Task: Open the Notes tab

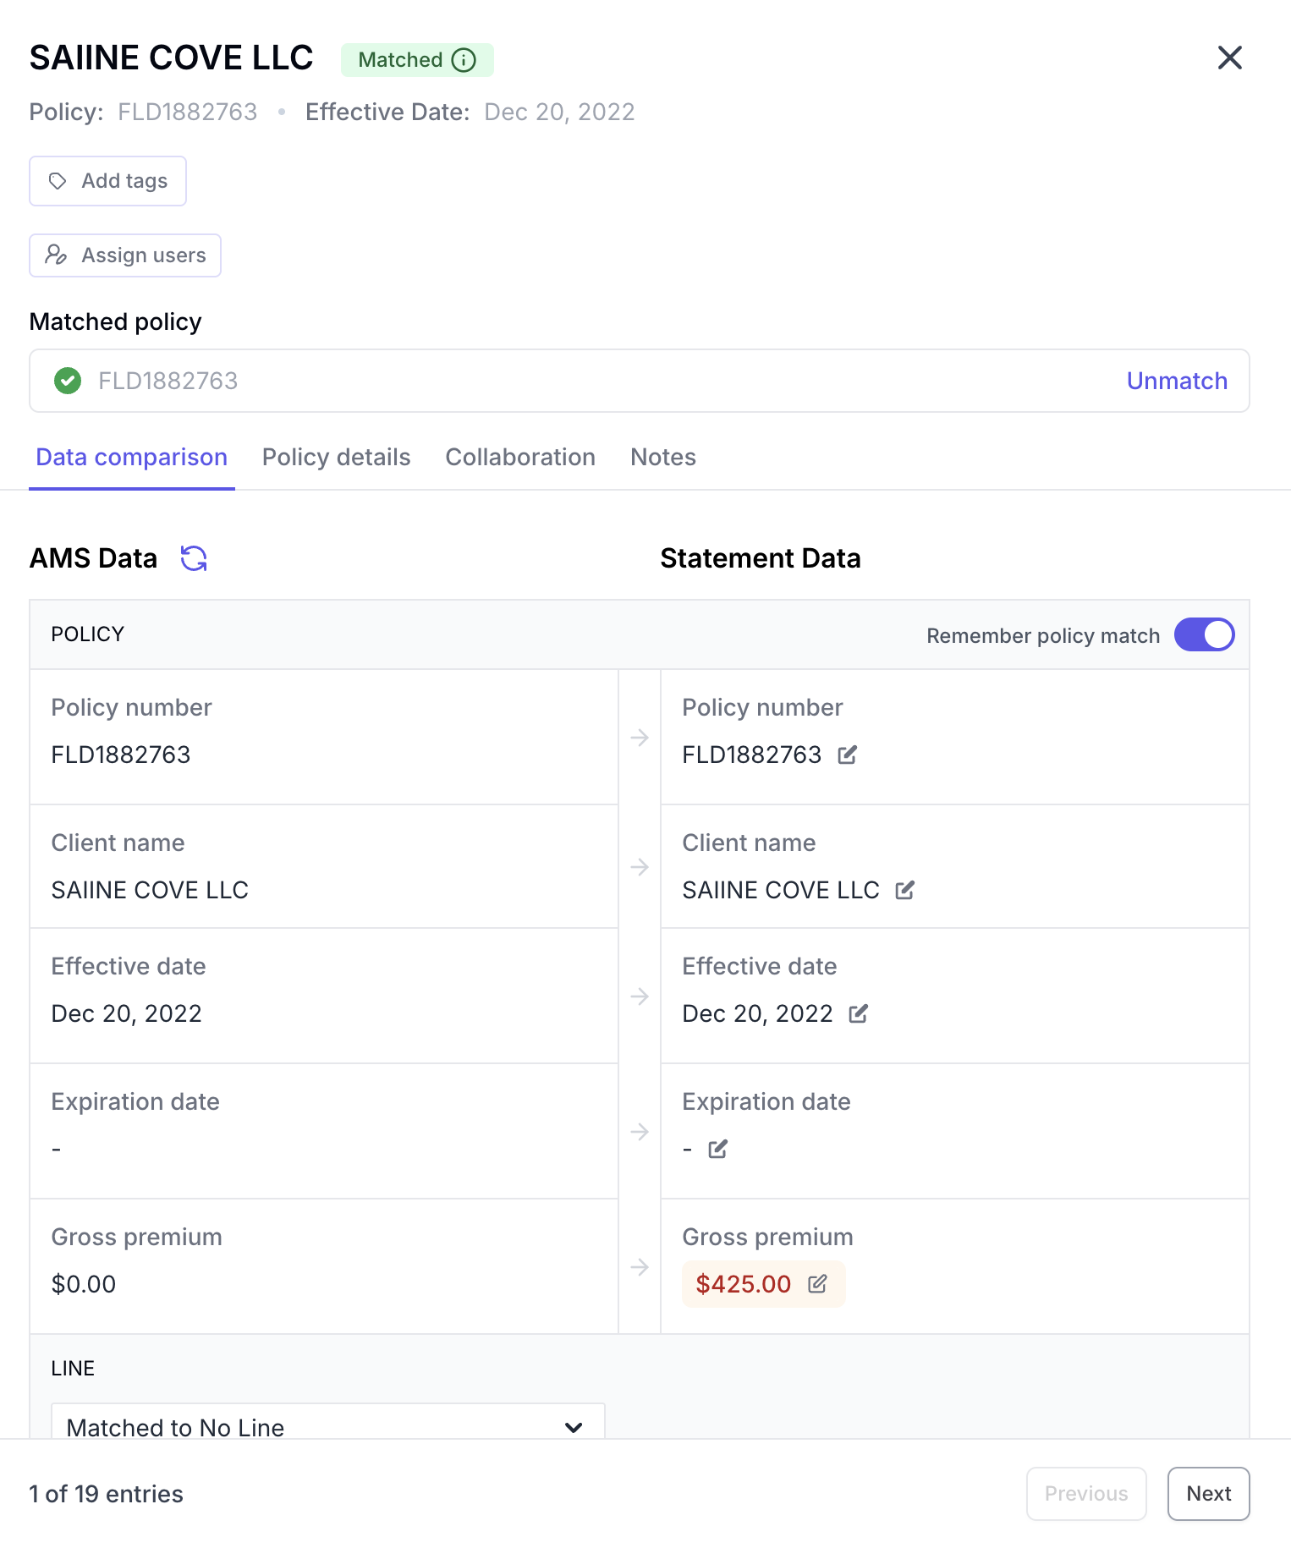Action: (x=663, y=457)
